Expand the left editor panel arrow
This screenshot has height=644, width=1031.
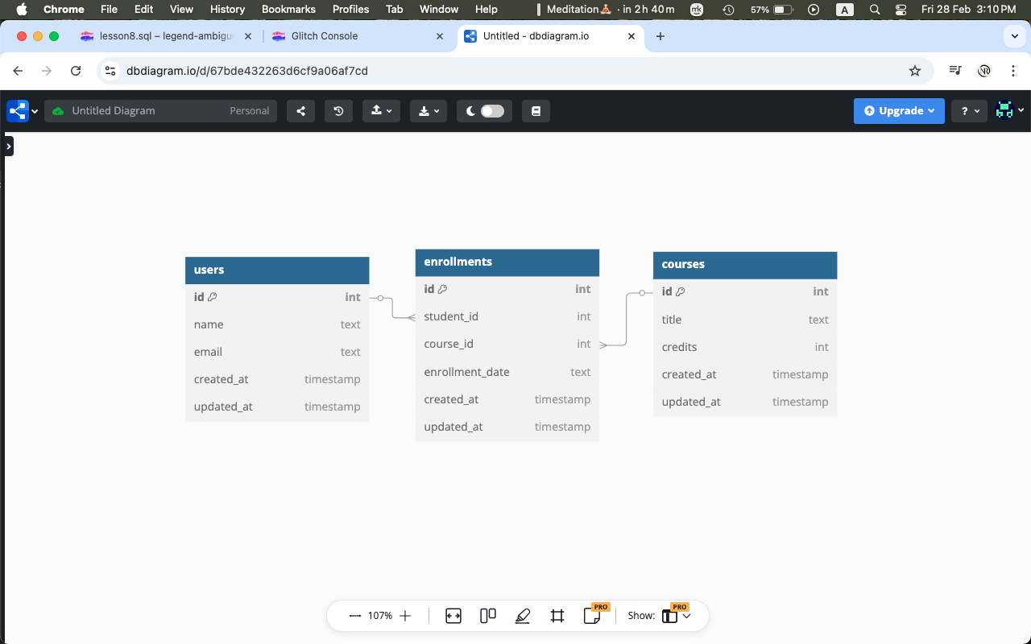click(8, 146)
